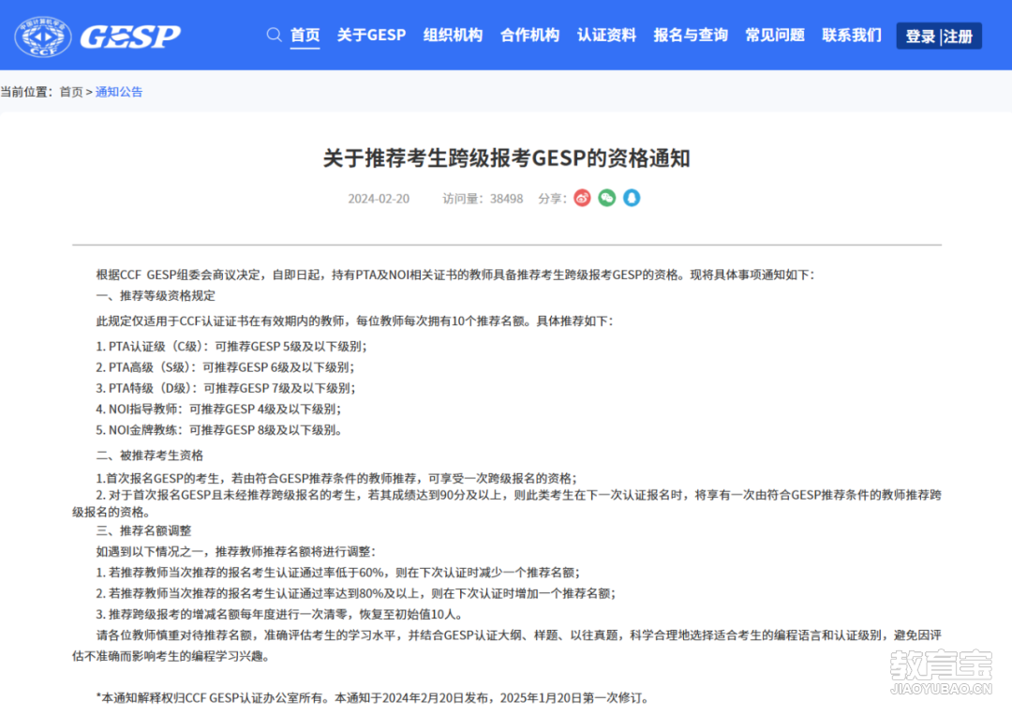
Task: Open the 关于GESP menu
Action: point(371,35)
